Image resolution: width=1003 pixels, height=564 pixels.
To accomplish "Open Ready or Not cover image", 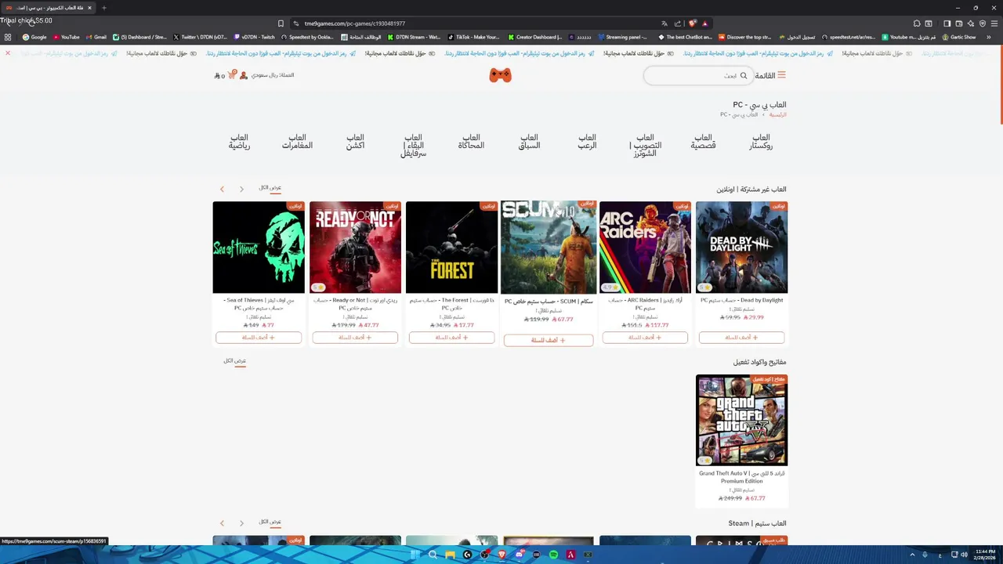I will [x=355, y=248].
